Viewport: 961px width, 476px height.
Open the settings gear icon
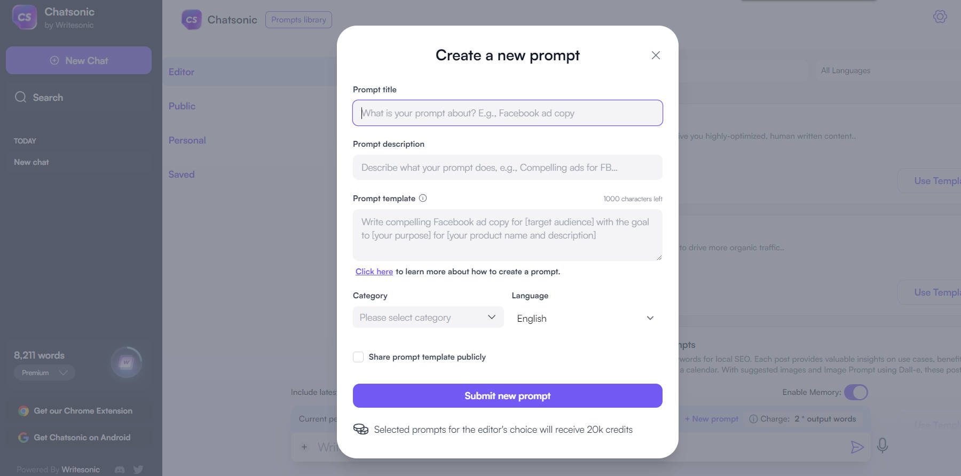[940, 17]
